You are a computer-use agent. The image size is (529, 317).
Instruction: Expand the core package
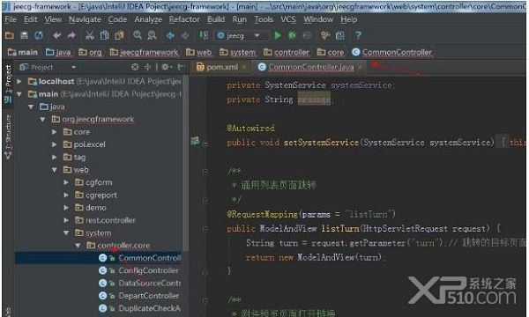[55, 132]
